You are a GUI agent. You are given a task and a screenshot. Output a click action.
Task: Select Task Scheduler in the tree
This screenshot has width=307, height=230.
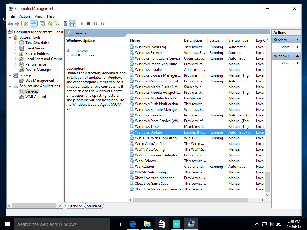point(37,43)
